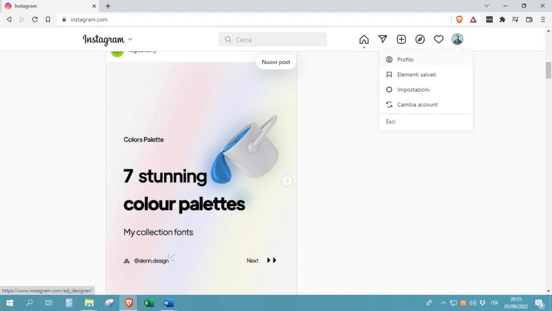This screenshot has height=311, width=552.
Task: Open the Explore compass icon
Action: coord(420,39)
